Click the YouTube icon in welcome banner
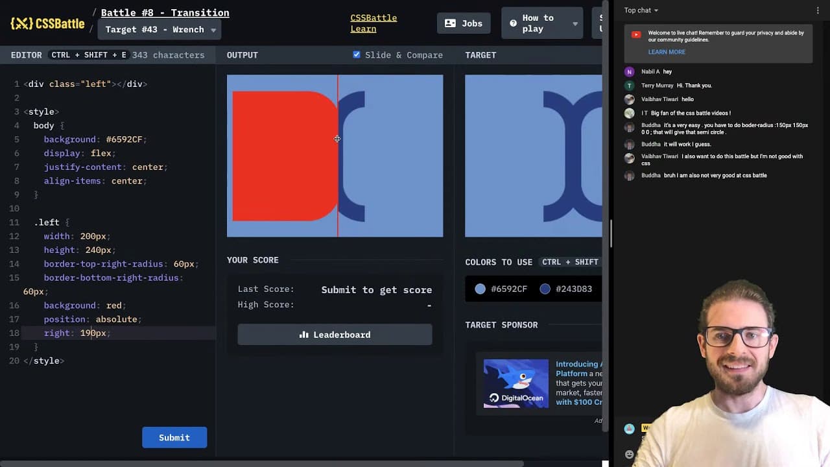830x467 pixels. [x=636, y=34]
